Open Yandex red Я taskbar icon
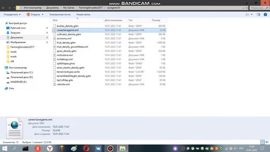Image resolution: width=270 pixels, height=152 pixels. click(x=38, y=148)
